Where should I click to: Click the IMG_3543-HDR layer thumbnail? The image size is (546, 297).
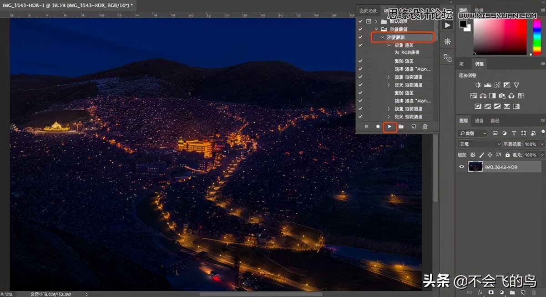(475, 166)
